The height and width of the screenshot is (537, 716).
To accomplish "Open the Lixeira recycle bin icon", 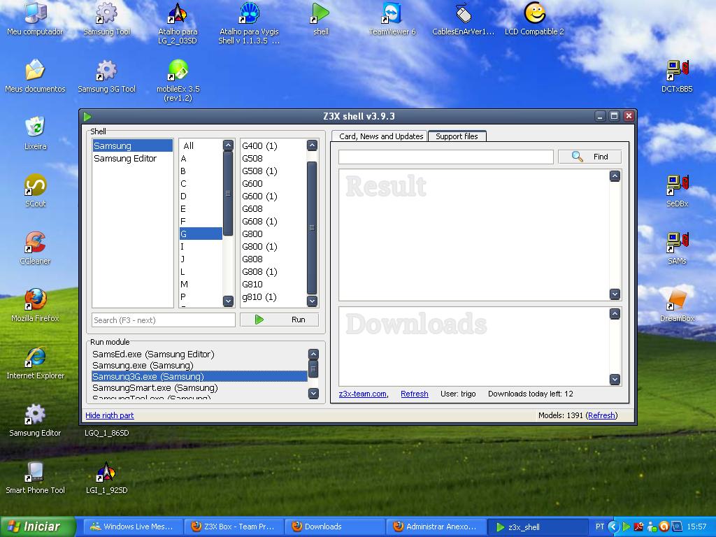I will click(35, 134).
